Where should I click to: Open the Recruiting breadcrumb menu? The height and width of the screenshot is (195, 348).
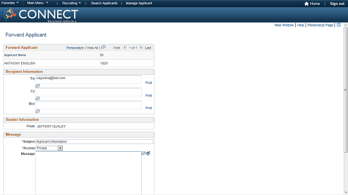[71, 3]
